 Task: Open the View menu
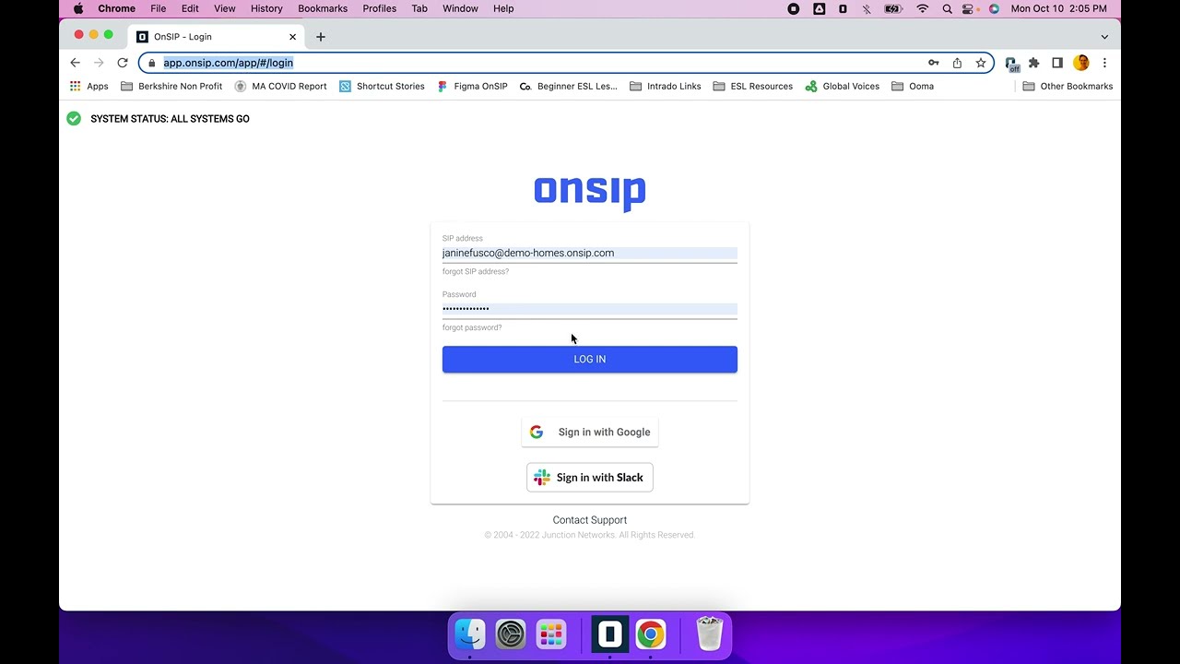pos(225,8)
